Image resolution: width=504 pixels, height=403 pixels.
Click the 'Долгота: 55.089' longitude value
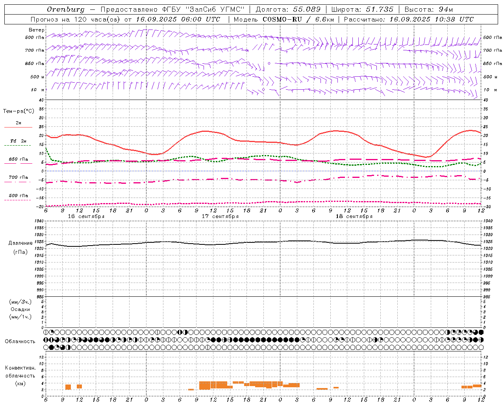click(288, 9)
